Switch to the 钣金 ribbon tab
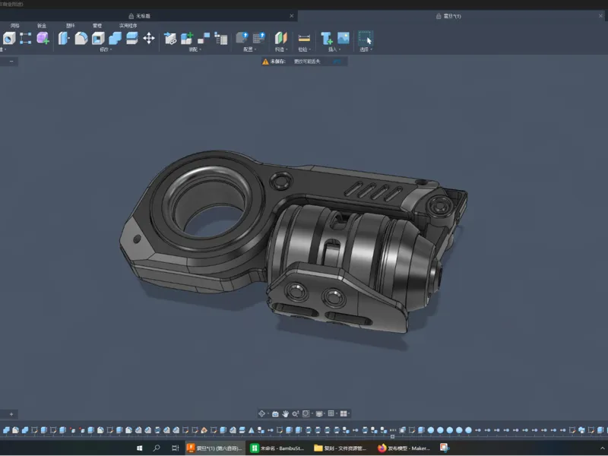The image size is (608, 456). click(42, 26)
